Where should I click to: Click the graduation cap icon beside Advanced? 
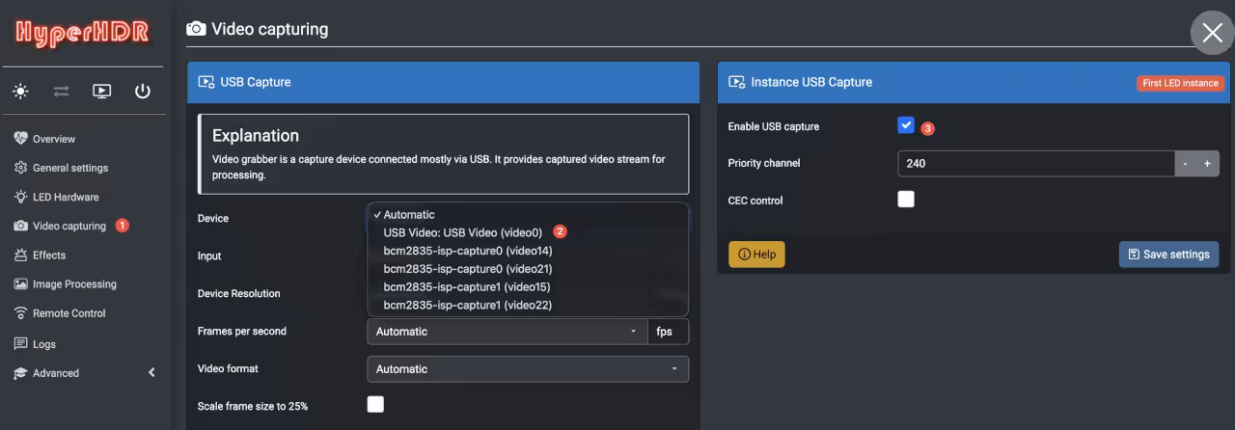click(x=21, y=373)
